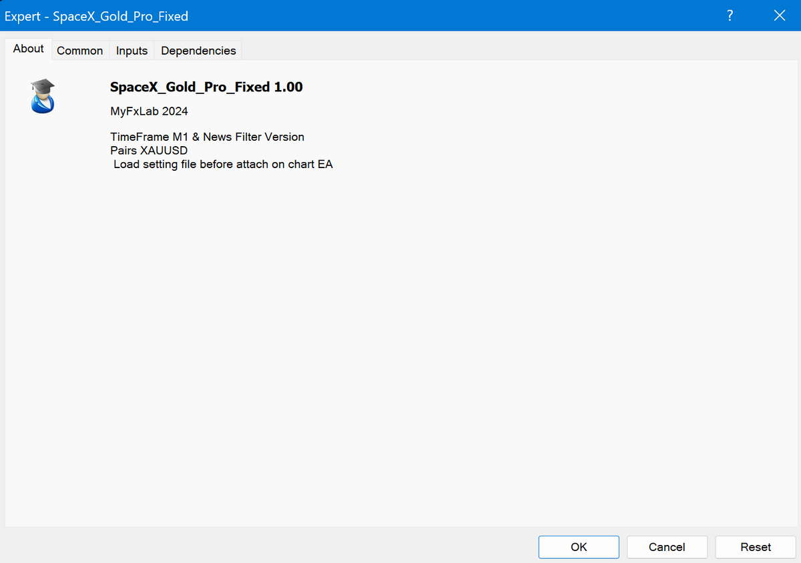The image size is (801, 563).
Task: Click the year 2024 in copyright line
Action: (x=175, y=111)
